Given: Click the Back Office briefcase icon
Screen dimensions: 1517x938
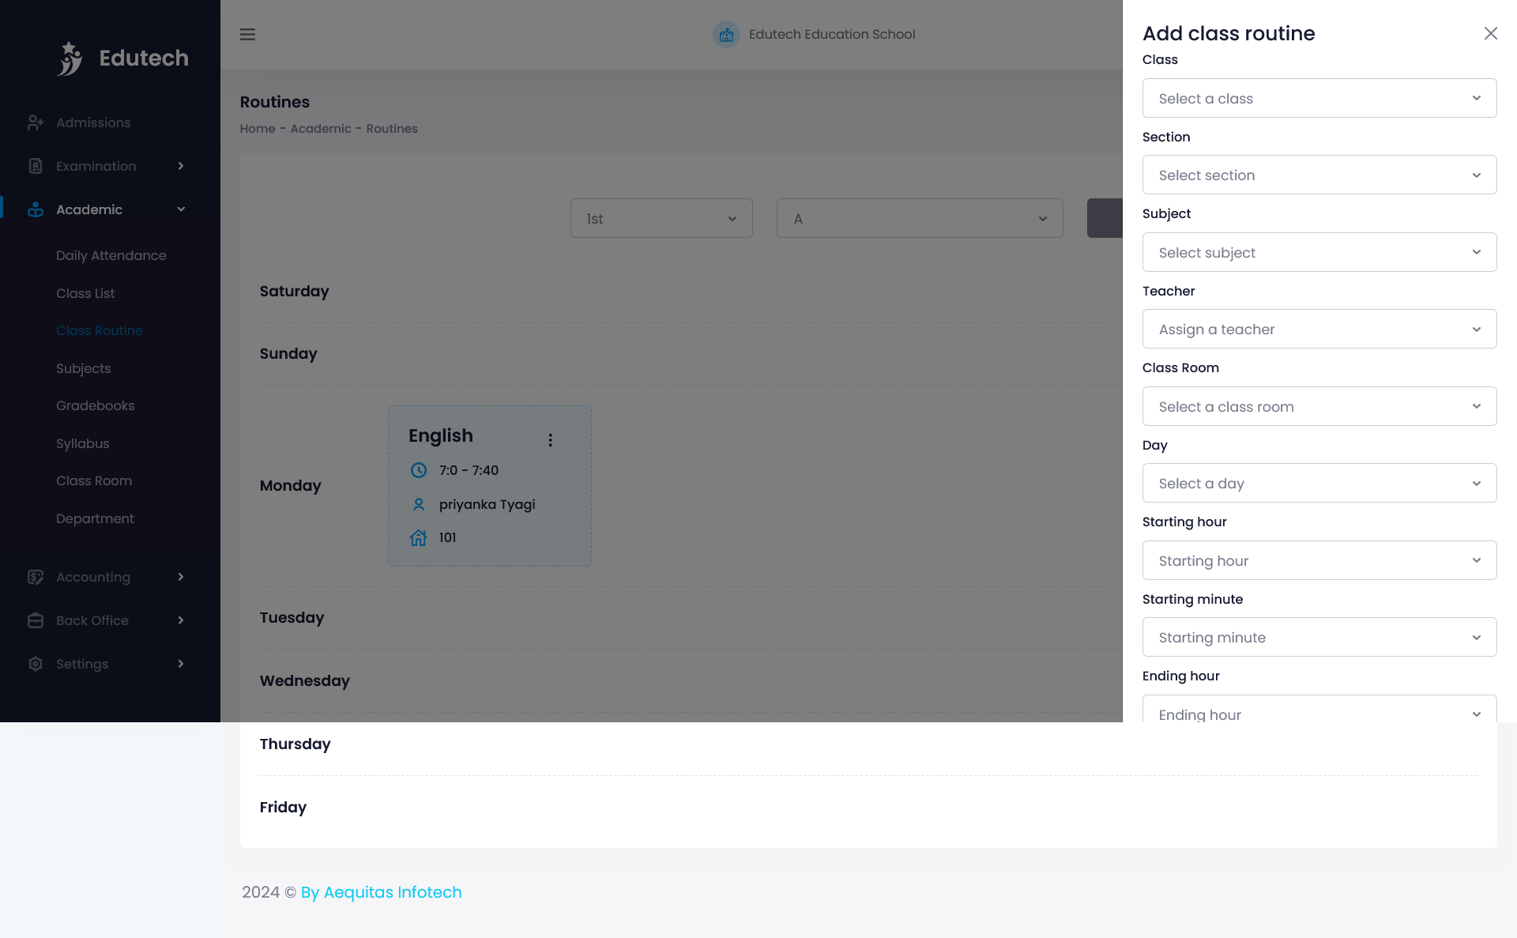Looking at the screenshot, I should click(x=36, y=620).
